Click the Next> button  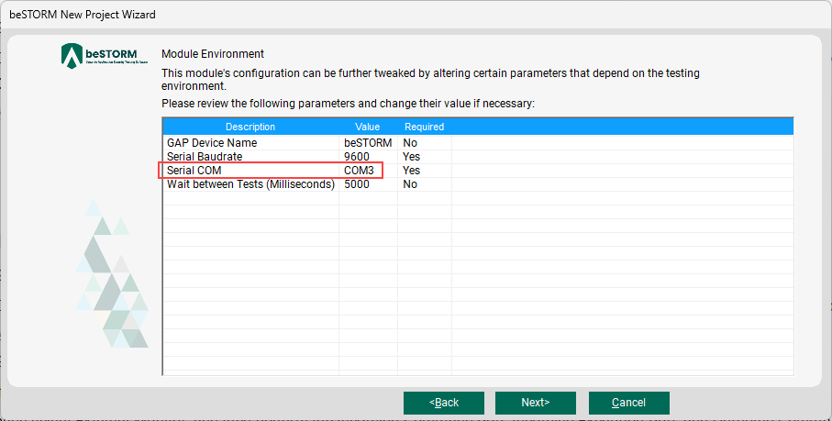(536, 403)
